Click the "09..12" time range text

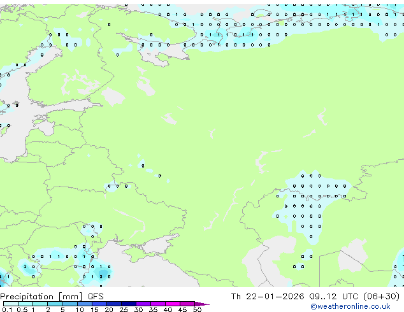pos(323,297)
